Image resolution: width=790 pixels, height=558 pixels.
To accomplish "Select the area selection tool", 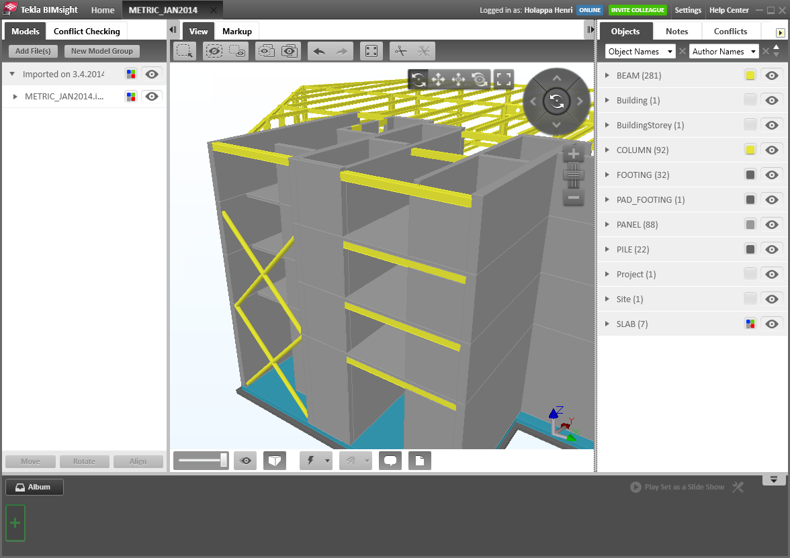I will coord(184,51).
